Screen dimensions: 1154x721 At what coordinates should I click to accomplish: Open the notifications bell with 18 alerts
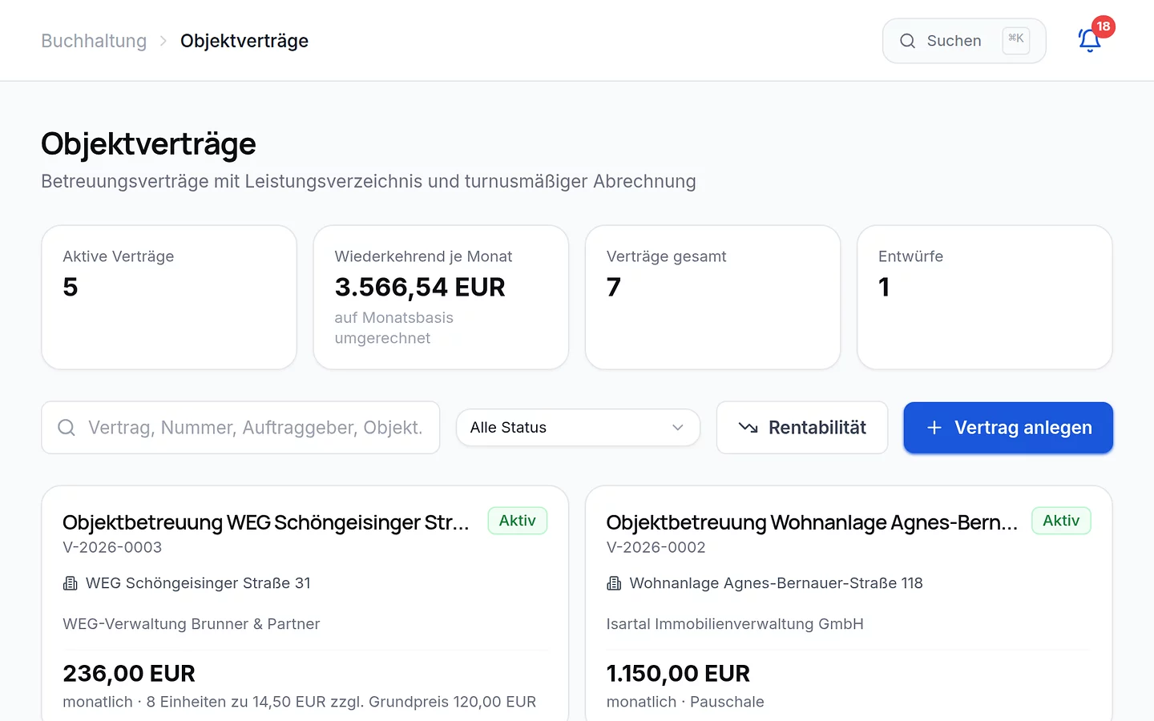[1090, 40]
